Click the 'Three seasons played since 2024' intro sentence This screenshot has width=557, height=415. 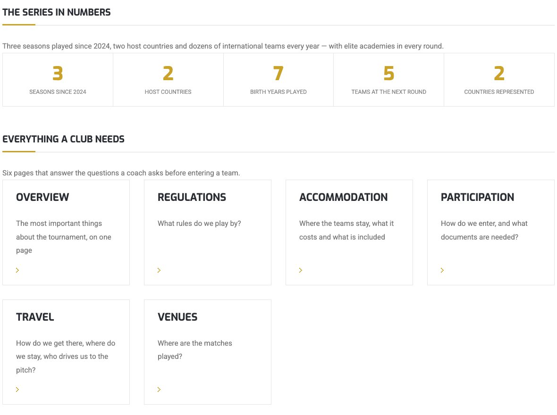pos(223,46)
